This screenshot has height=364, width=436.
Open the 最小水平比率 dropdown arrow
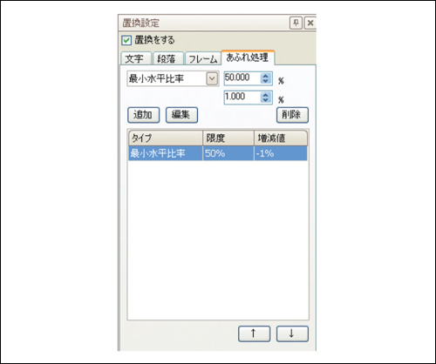pyautogui.click(x=212, y=78)
